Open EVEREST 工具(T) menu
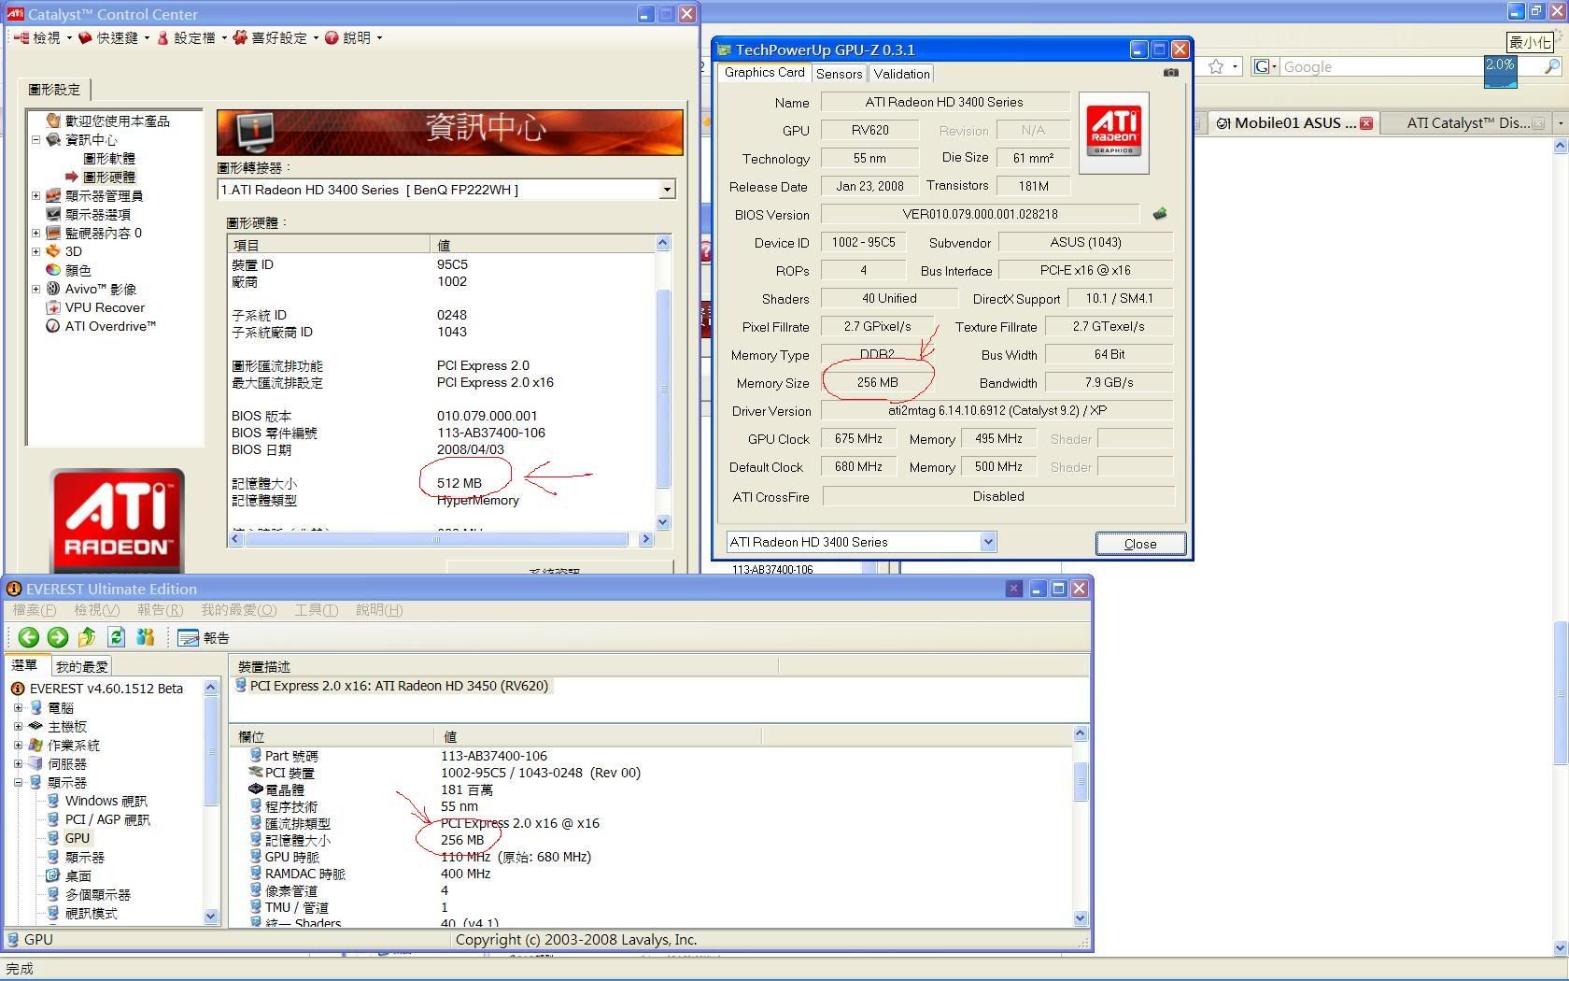Image resolution: width=1569 pixels, height=981 pixels. [316, 610]
